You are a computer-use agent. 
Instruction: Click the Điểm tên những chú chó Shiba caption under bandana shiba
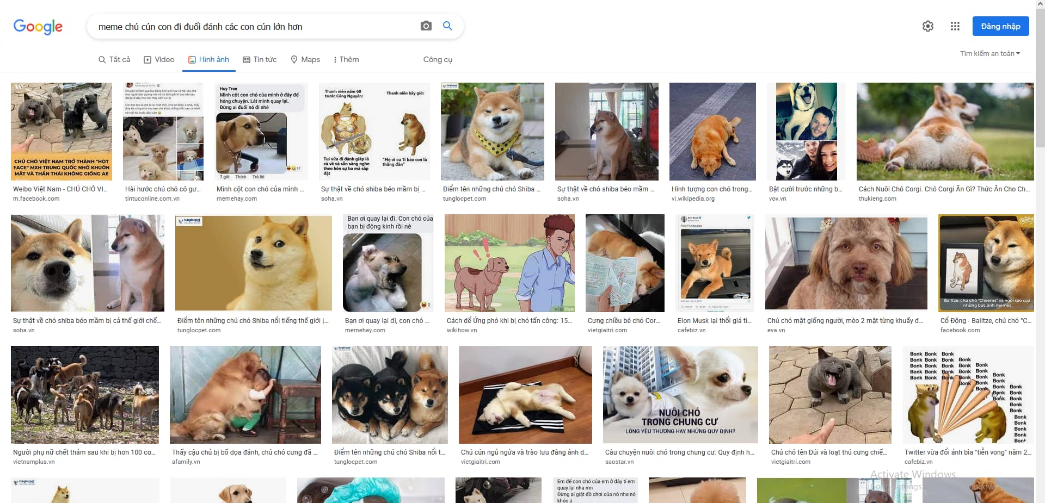coord(492,189)
